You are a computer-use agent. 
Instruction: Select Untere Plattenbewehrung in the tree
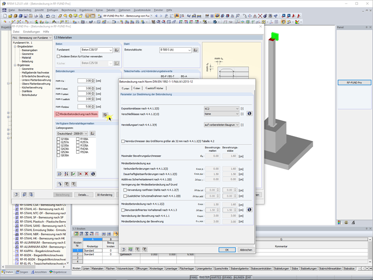(x=36, y=80)
